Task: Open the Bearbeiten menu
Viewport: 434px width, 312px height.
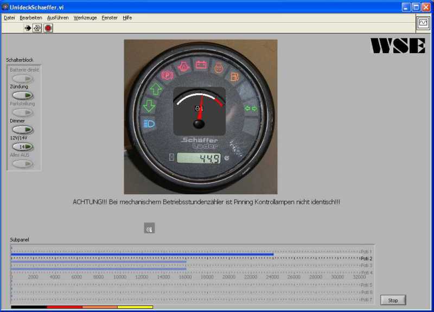Action: [31, 18]
